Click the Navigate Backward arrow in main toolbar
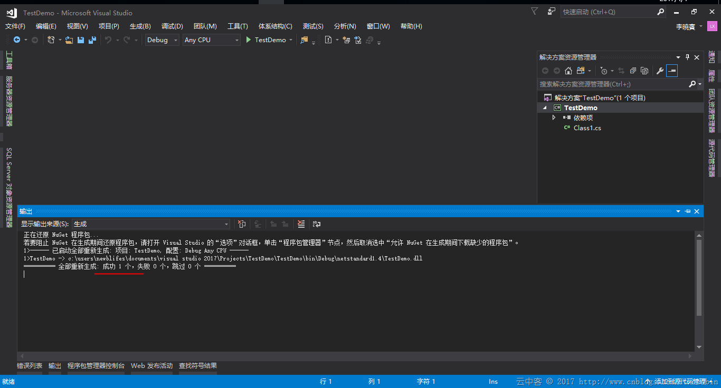The width and height of the screenshot is (721, 388). [17, 40]
